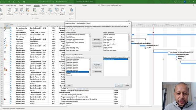Viewport: 196px width, 110px height.
Task: Click the red diamond indicator in row 14
Action: (5, 59)
